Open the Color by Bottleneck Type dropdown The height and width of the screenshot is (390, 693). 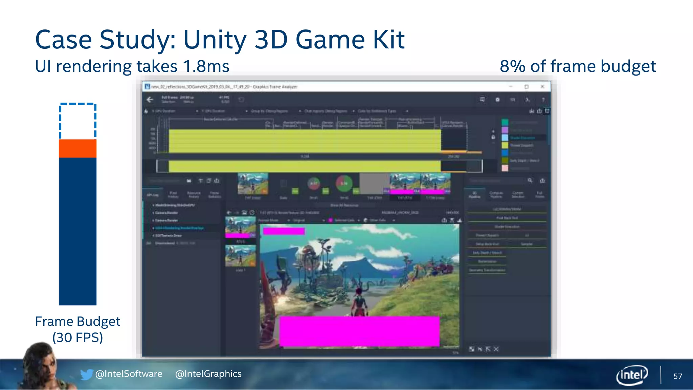[383, 111]
